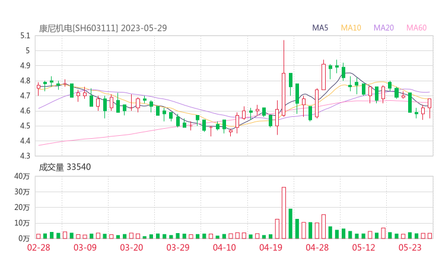Click the 20万 volume axis label

pyautogui.click(x=22, y=208)
